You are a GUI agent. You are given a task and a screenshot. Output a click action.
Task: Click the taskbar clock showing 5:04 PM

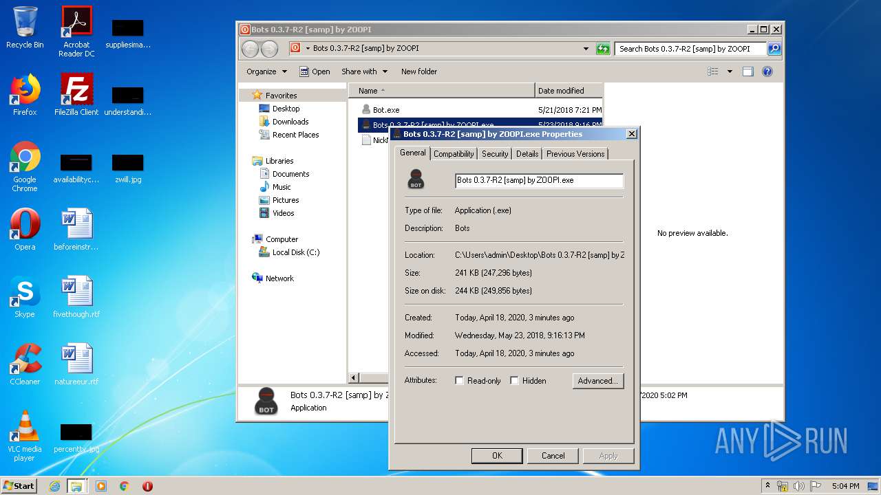pyautogui.click(x=845, y=486)
